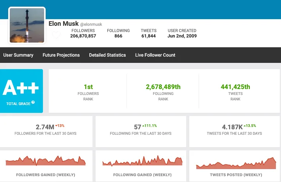The width and height of the screenshot is (281, 182).
Task: Click the FOLLOWERS GAINED (WEEKLY) label
Action: (x=46, y=175)
